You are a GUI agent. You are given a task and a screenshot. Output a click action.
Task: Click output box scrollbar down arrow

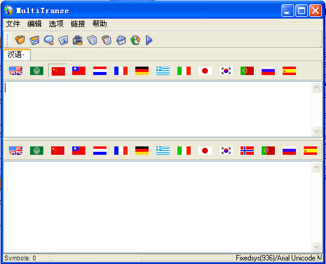316,247
